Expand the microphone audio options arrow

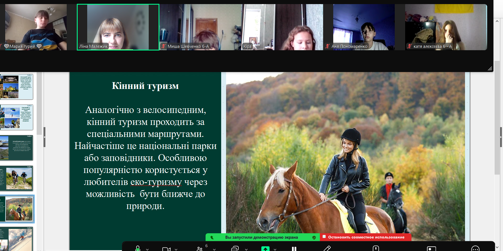coord(148,249)
